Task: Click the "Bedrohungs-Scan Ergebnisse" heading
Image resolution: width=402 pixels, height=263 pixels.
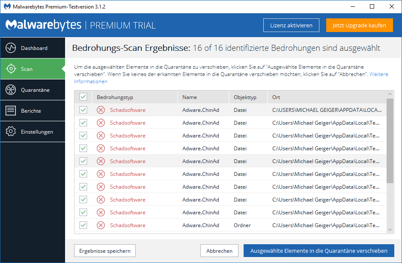Action: (131, 48)
